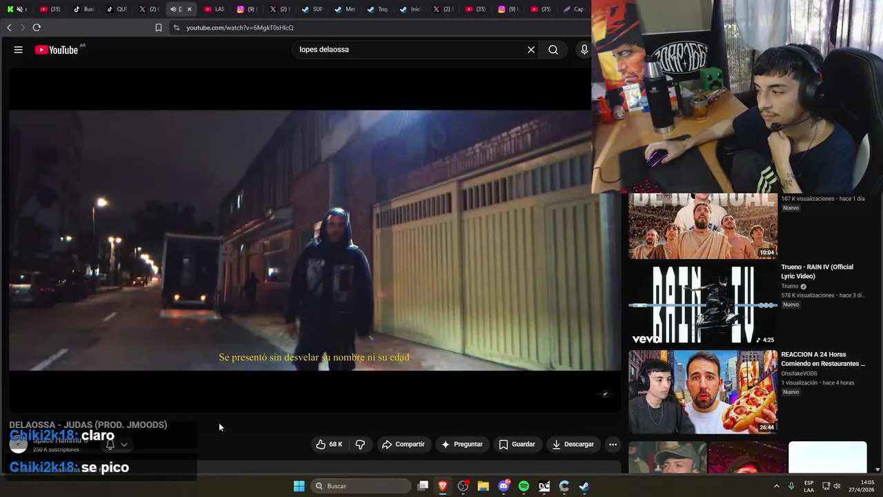Open the Windows Start menu
Viewport: 883px width, 497px height.
pyautogui.click(x=299, y=486)
